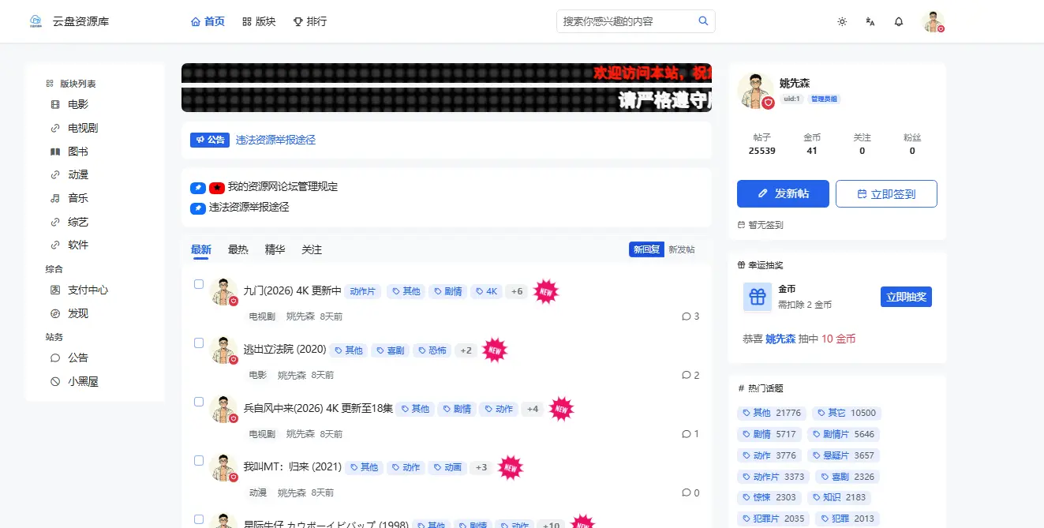Click comment icon on 我叫MT：归来 post
Image resolution: width=1044 pixels, height=528 pixels.
[686, 492]
